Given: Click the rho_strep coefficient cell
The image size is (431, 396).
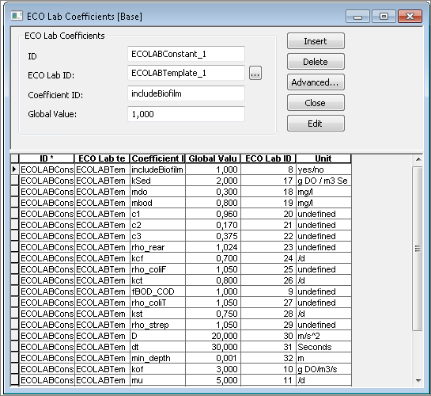Looking at the screenshot, I should click(157, 325).
